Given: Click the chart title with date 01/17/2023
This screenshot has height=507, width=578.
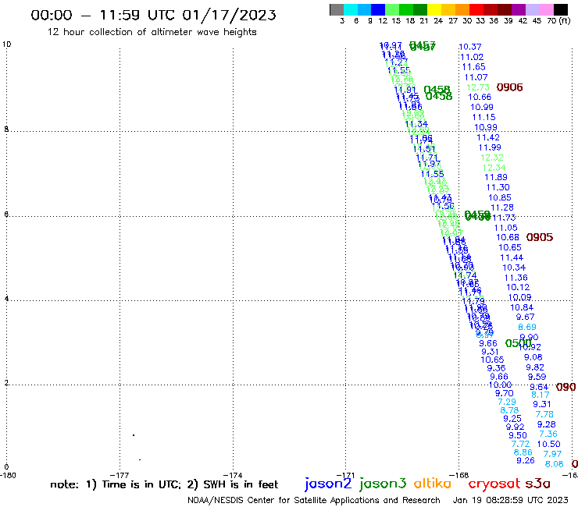Looking at the screenshot, I should [153, 15].
